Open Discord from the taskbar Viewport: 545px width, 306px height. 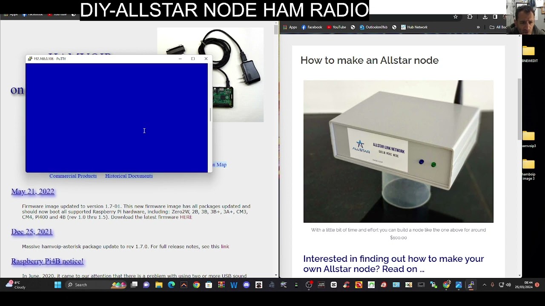(246, 285)
